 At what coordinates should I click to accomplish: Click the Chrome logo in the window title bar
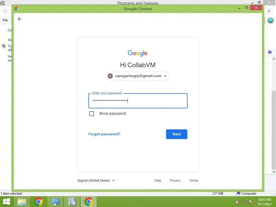tap(16, 9)
